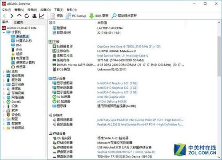
Task: Click the 当前值 column header
Action: point(102,23)
